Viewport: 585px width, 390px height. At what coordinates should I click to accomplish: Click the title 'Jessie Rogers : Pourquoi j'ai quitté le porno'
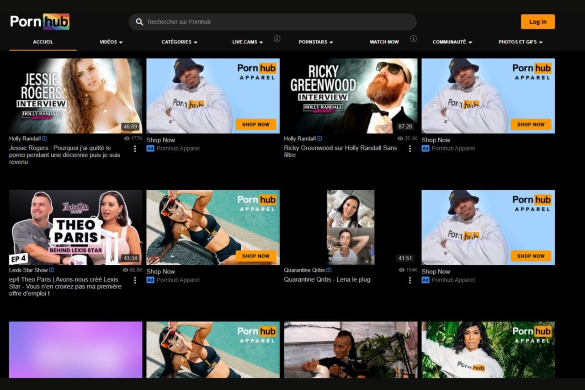64,155
